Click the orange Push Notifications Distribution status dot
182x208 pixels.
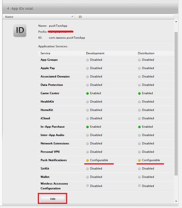139,160
